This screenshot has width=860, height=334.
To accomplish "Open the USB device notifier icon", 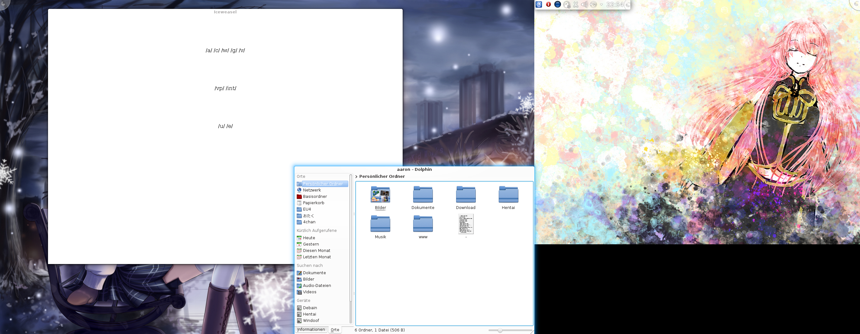I will pyautogui.click(x=593, y=4).
